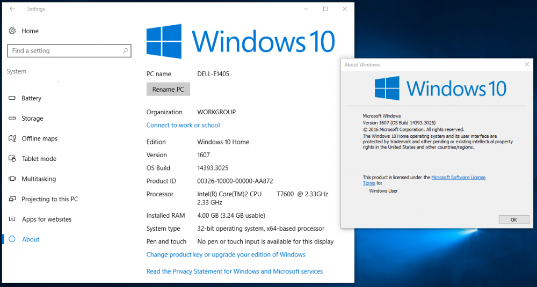Viewport: 537px width, 287px height.
Task: Click the back arrow in Settings
Action: point(12,9)
